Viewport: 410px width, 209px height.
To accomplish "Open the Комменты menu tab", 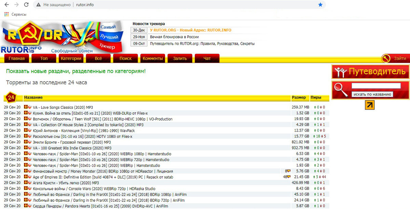I will (x=153, y=58).
